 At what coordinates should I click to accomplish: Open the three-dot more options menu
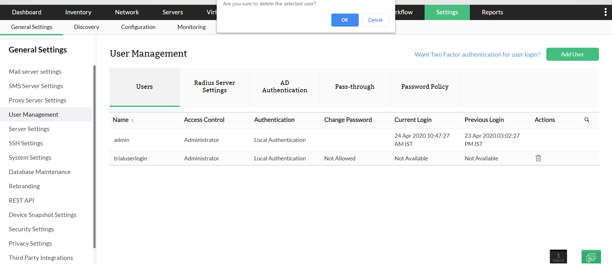(x=605, y=12)
